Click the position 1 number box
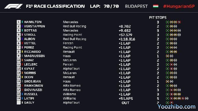Viewport: 198px width, 111px height. tap(19, 22)
